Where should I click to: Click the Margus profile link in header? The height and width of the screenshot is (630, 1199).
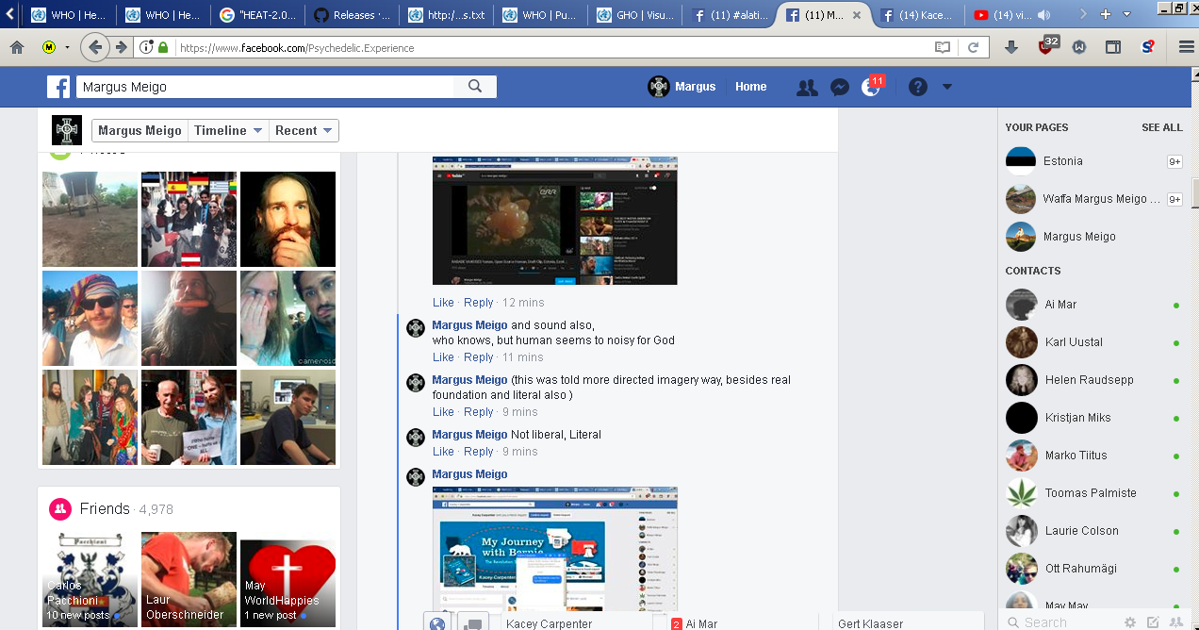682,87
